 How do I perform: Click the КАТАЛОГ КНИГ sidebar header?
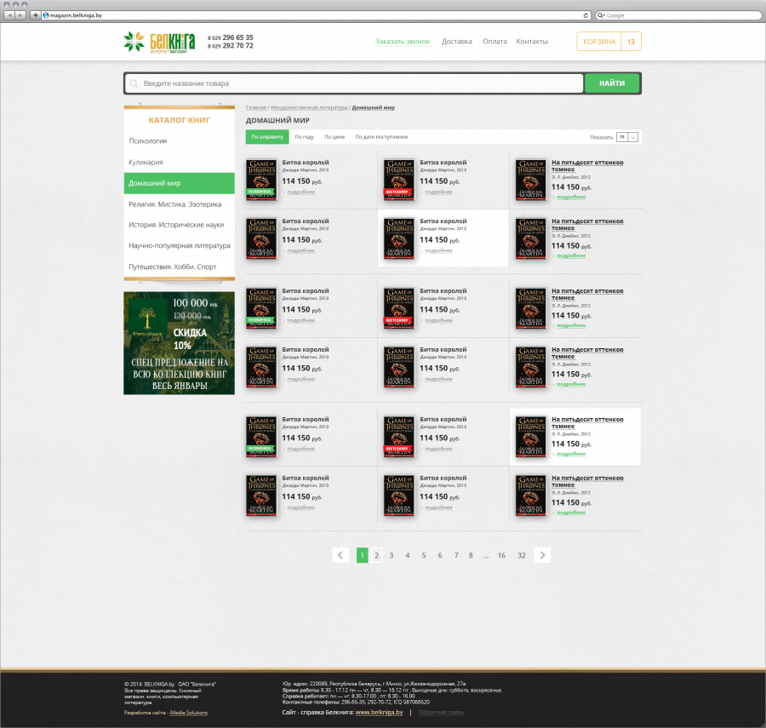tap(180, 120)
